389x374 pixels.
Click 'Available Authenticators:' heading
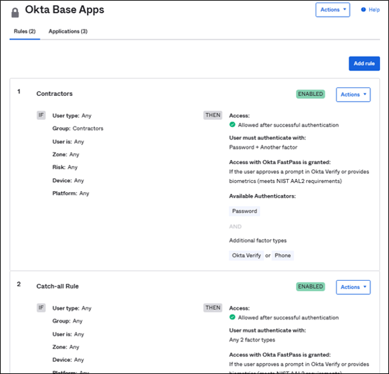pos(262,196)
